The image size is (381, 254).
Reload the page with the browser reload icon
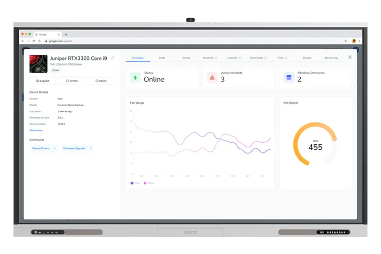(34, 41)
